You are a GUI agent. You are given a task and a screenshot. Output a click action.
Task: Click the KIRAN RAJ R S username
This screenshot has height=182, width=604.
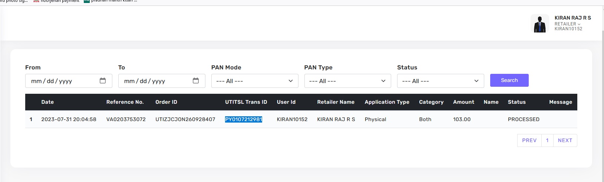572,18
